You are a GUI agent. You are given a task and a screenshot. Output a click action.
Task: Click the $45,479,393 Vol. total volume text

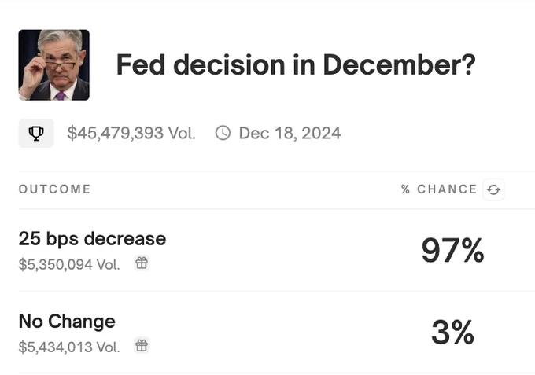131,133
